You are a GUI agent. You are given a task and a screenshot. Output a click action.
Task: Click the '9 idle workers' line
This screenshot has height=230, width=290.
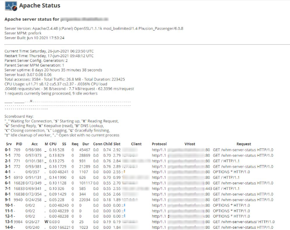coord(51,93)
